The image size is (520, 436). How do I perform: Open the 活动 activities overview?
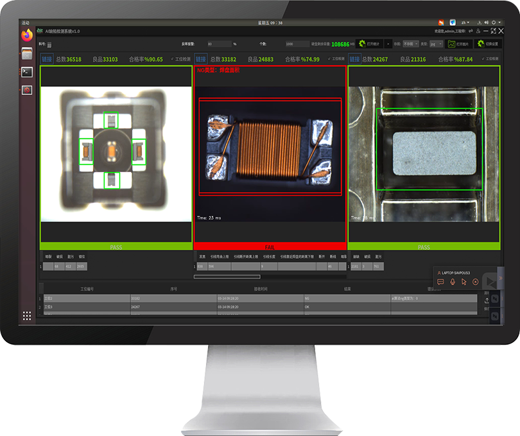(26, 22)
